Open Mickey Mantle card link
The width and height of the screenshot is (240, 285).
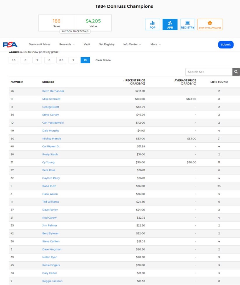[52, 139]
